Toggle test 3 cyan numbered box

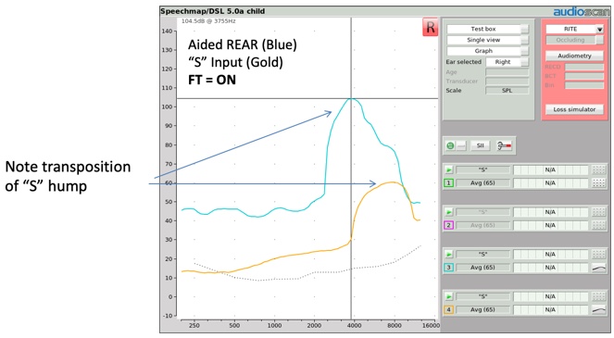pyautogui.click(x=449, y=268)
